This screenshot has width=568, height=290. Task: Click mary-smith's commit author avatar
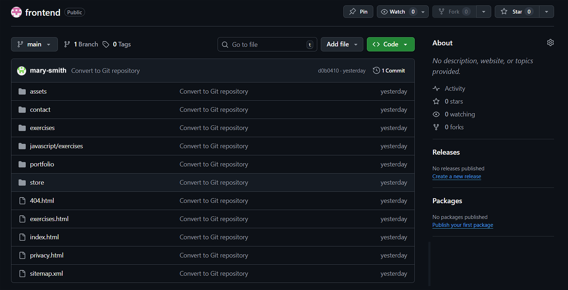click(22, 71)
